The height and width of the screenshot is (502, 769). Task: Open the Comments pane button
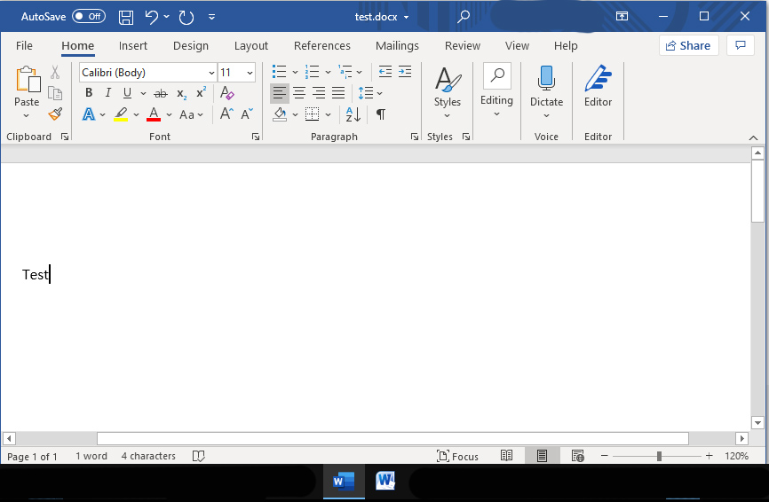(x=741, y=45)
